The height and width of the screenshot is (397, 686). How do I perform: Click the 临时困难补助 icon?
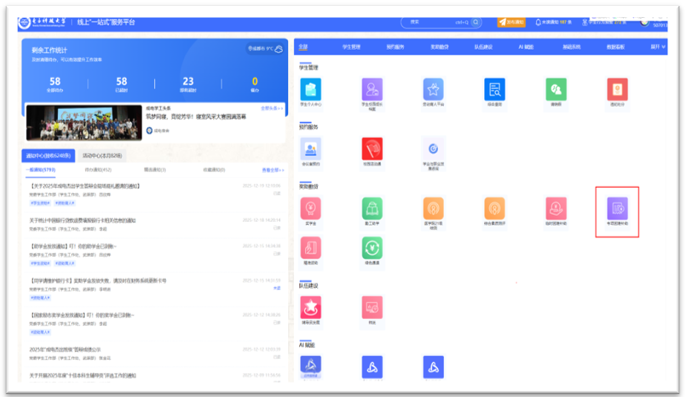[556, 209]
